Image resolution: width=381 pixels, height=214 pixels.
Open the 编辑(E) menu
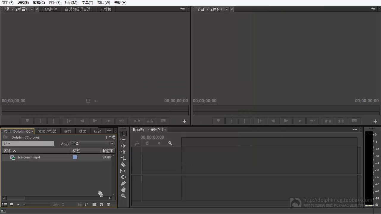[x=23, y=3]
